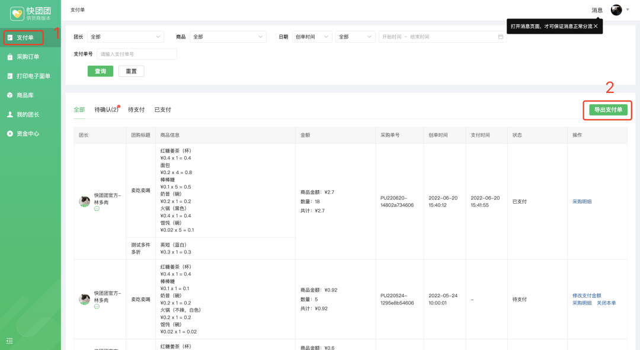Open the 采购订单 sidebar icon

(10, 57)
